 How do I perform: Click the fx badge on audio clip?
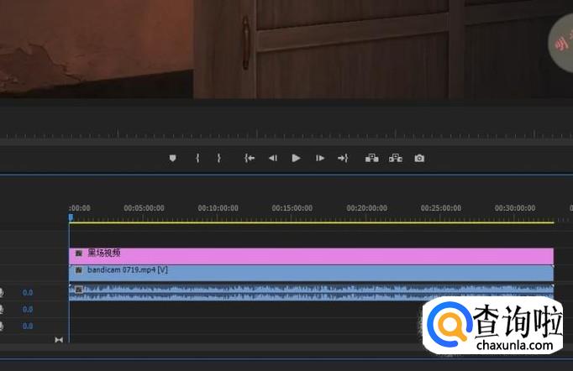click(x=79, y=290)
